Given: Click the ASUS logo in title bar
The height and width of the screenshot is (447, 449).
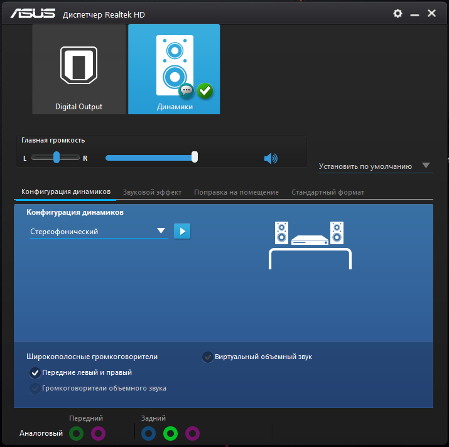Looking at the screenshot, I should (x=33, y=13).
